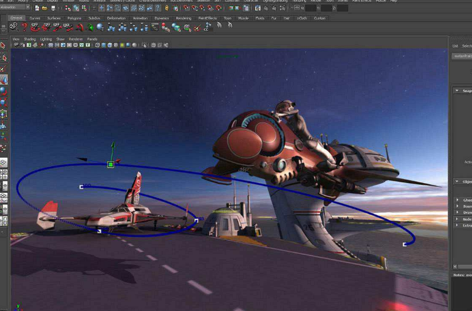Toggle grid display in panel toolbar

[x=51, y=45]
